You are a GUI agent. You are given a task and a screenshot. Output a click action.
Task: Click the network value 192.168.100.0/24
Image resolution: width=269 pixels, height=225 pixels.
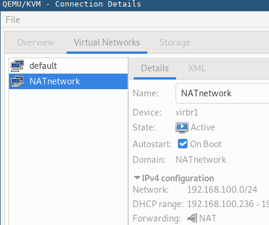tap(222, 190)
